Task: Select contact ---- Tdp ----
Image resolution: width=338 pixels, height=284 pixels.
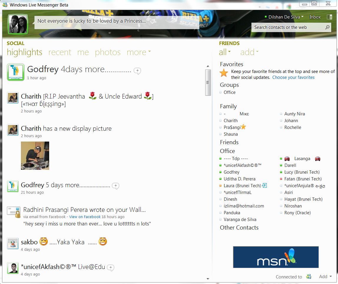Action: [236, 159]
